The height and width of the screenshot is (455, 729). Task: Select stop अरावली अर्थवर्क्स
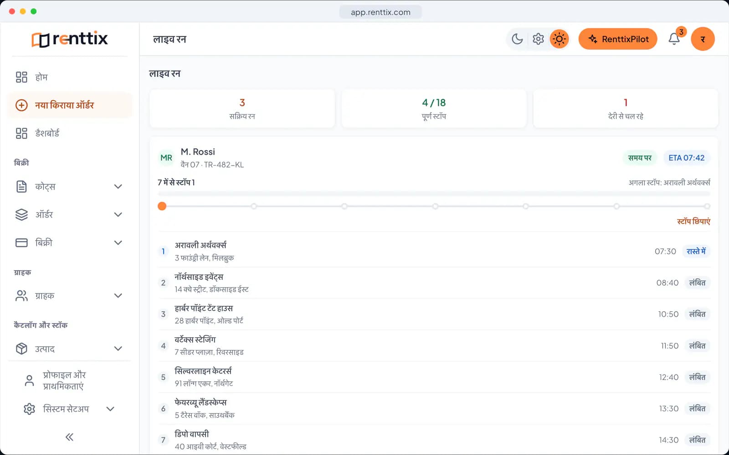click(434, 251)
